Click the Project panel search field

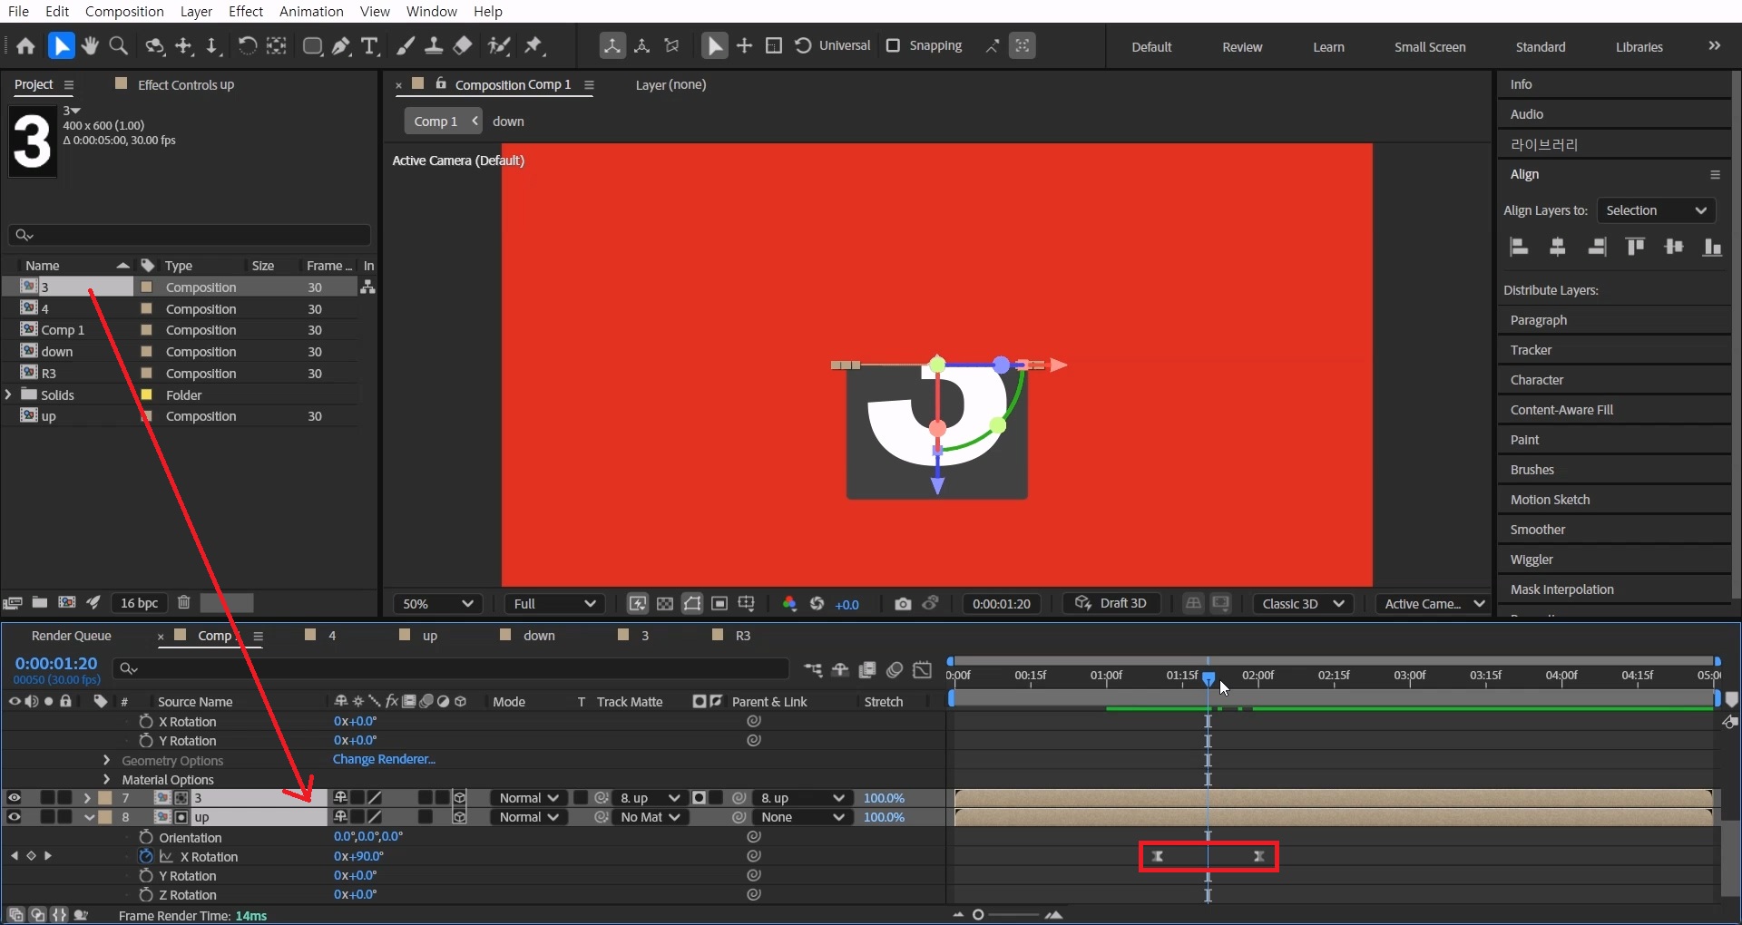[190, 235]
